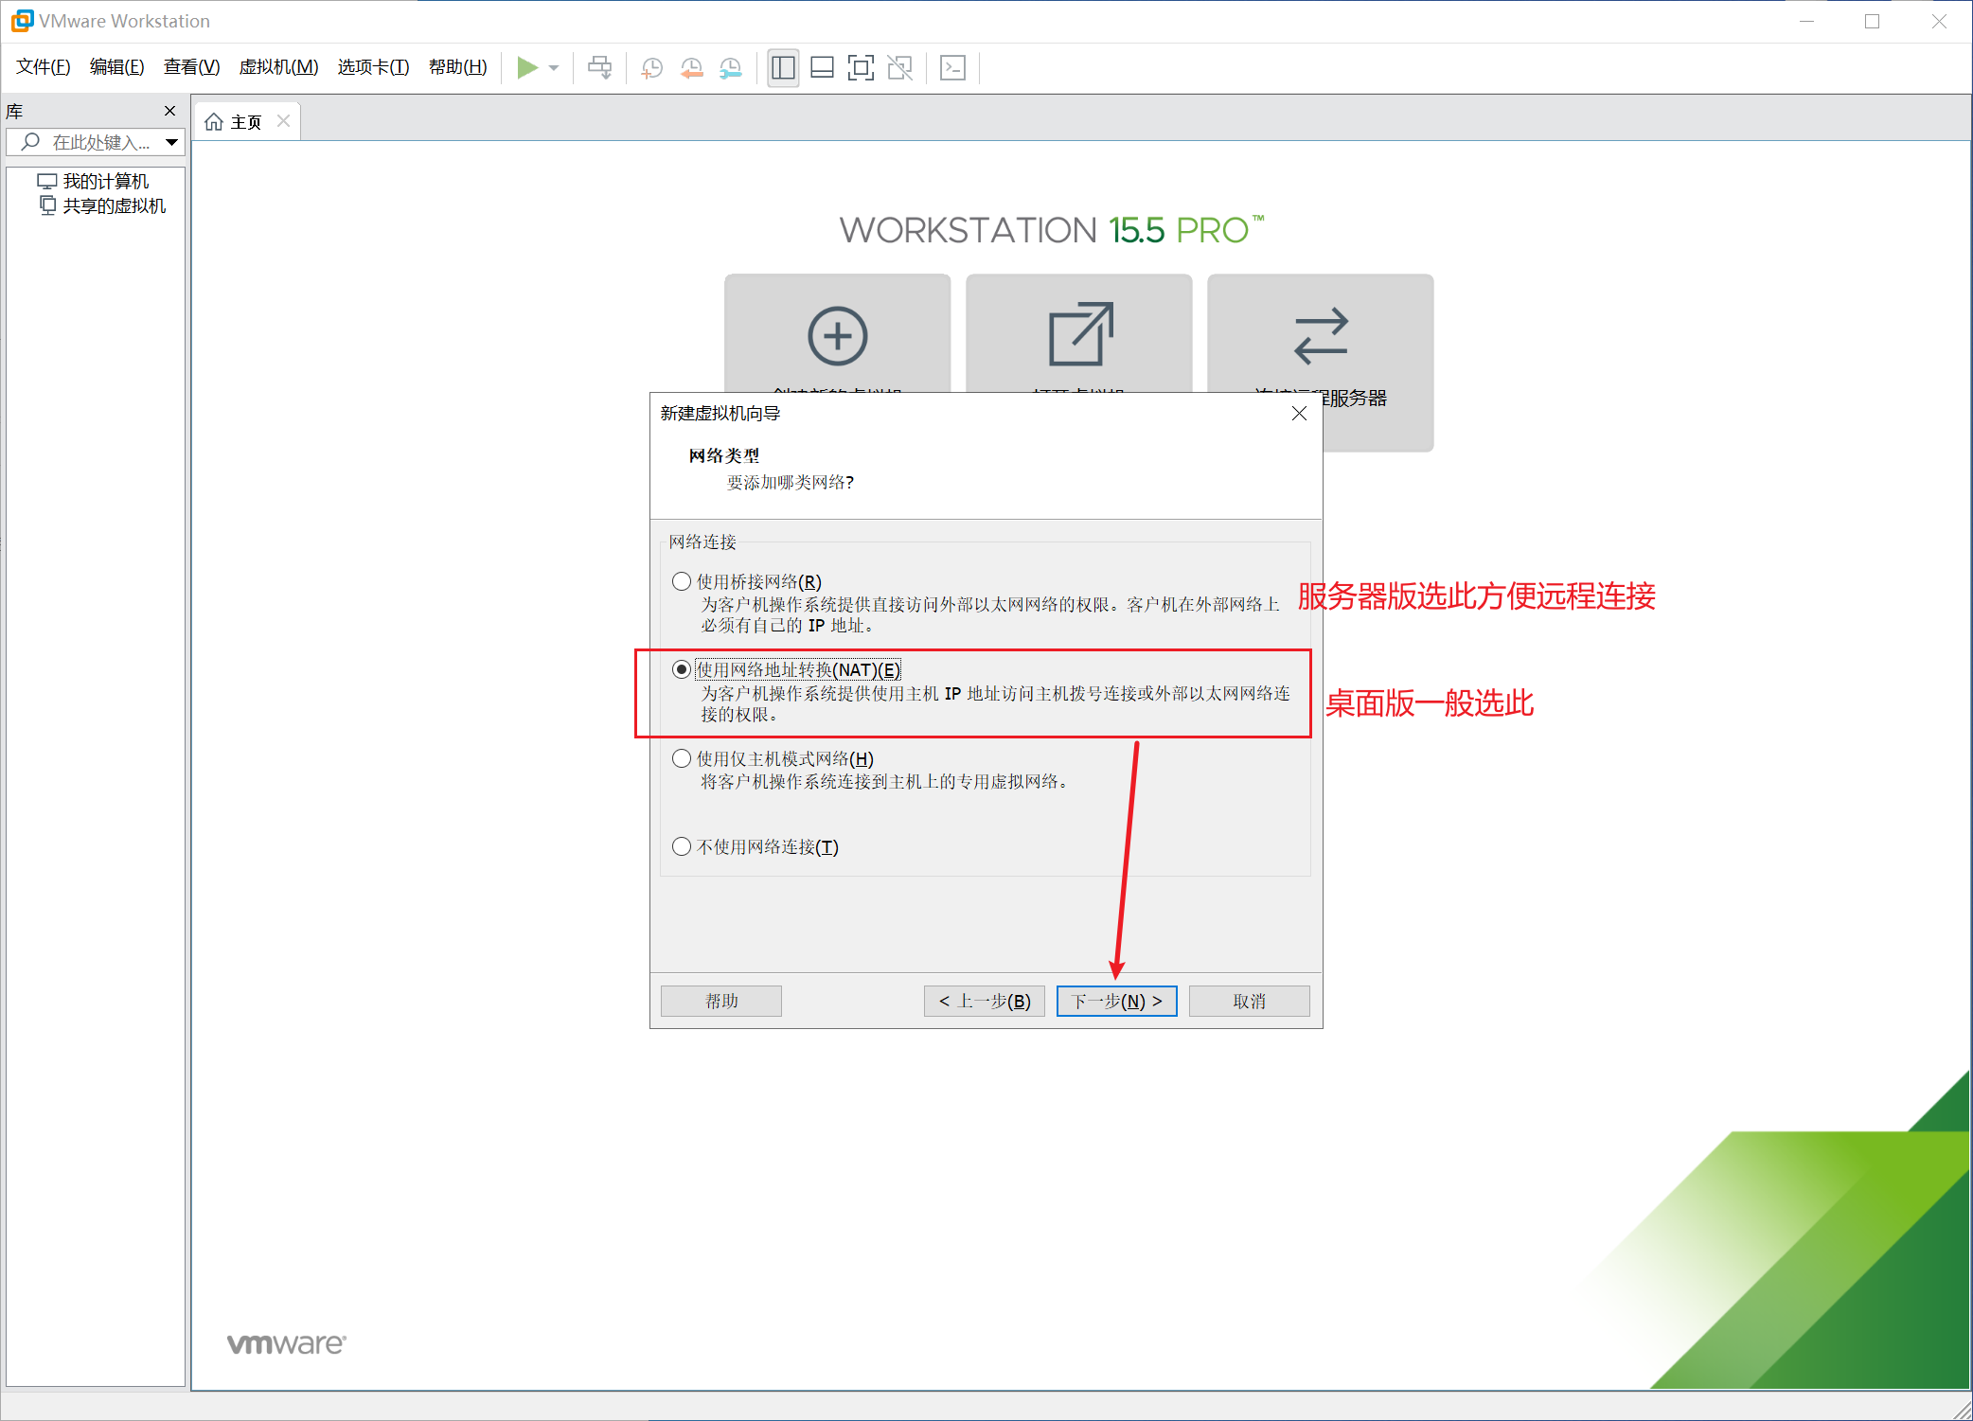Click the 主页 tab label

pos(246,122)
